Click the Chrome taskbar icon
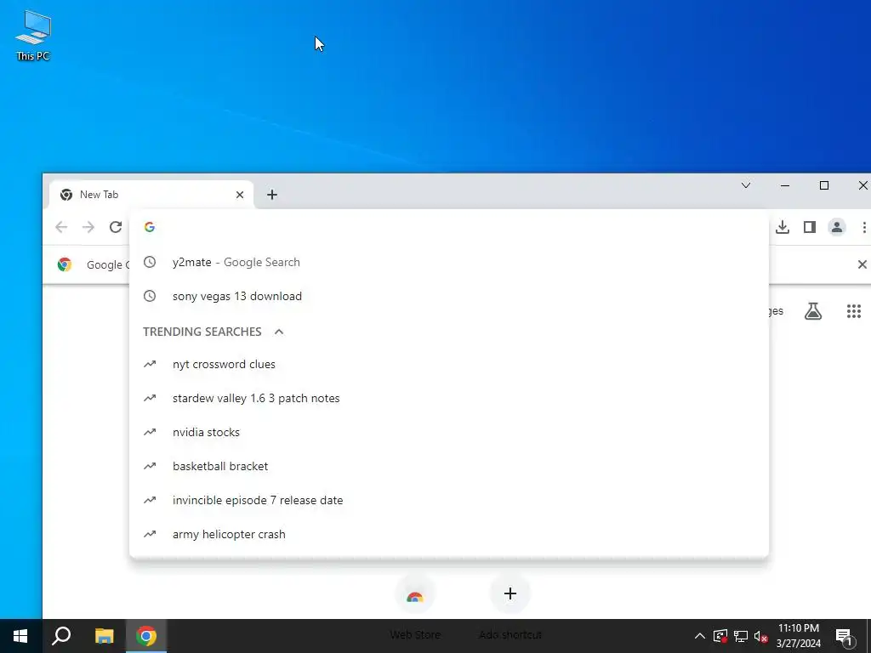871x653 pixels. tap(146, 636)
